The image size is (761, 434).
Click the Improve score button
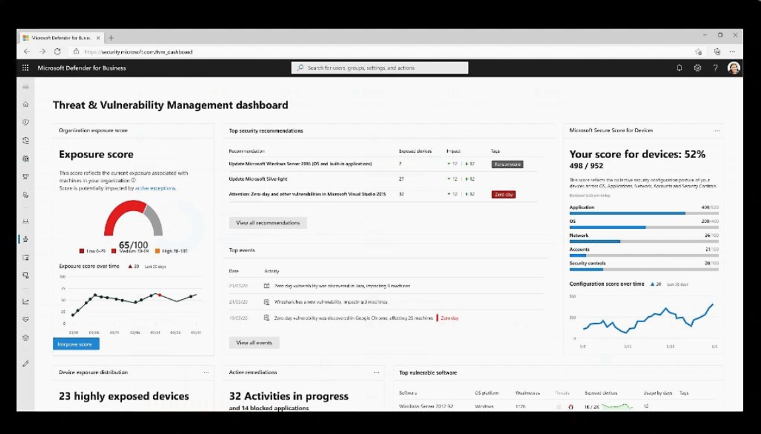click(76, 344)
